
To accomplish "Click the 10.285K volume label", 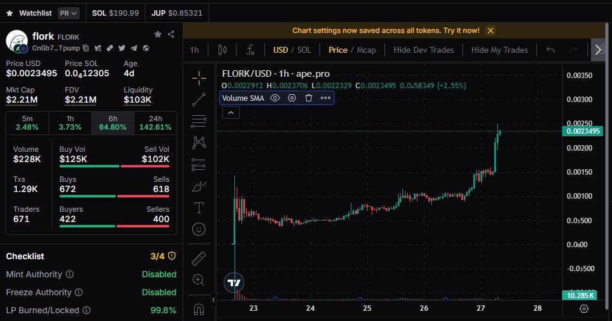I will pos(580,295).
